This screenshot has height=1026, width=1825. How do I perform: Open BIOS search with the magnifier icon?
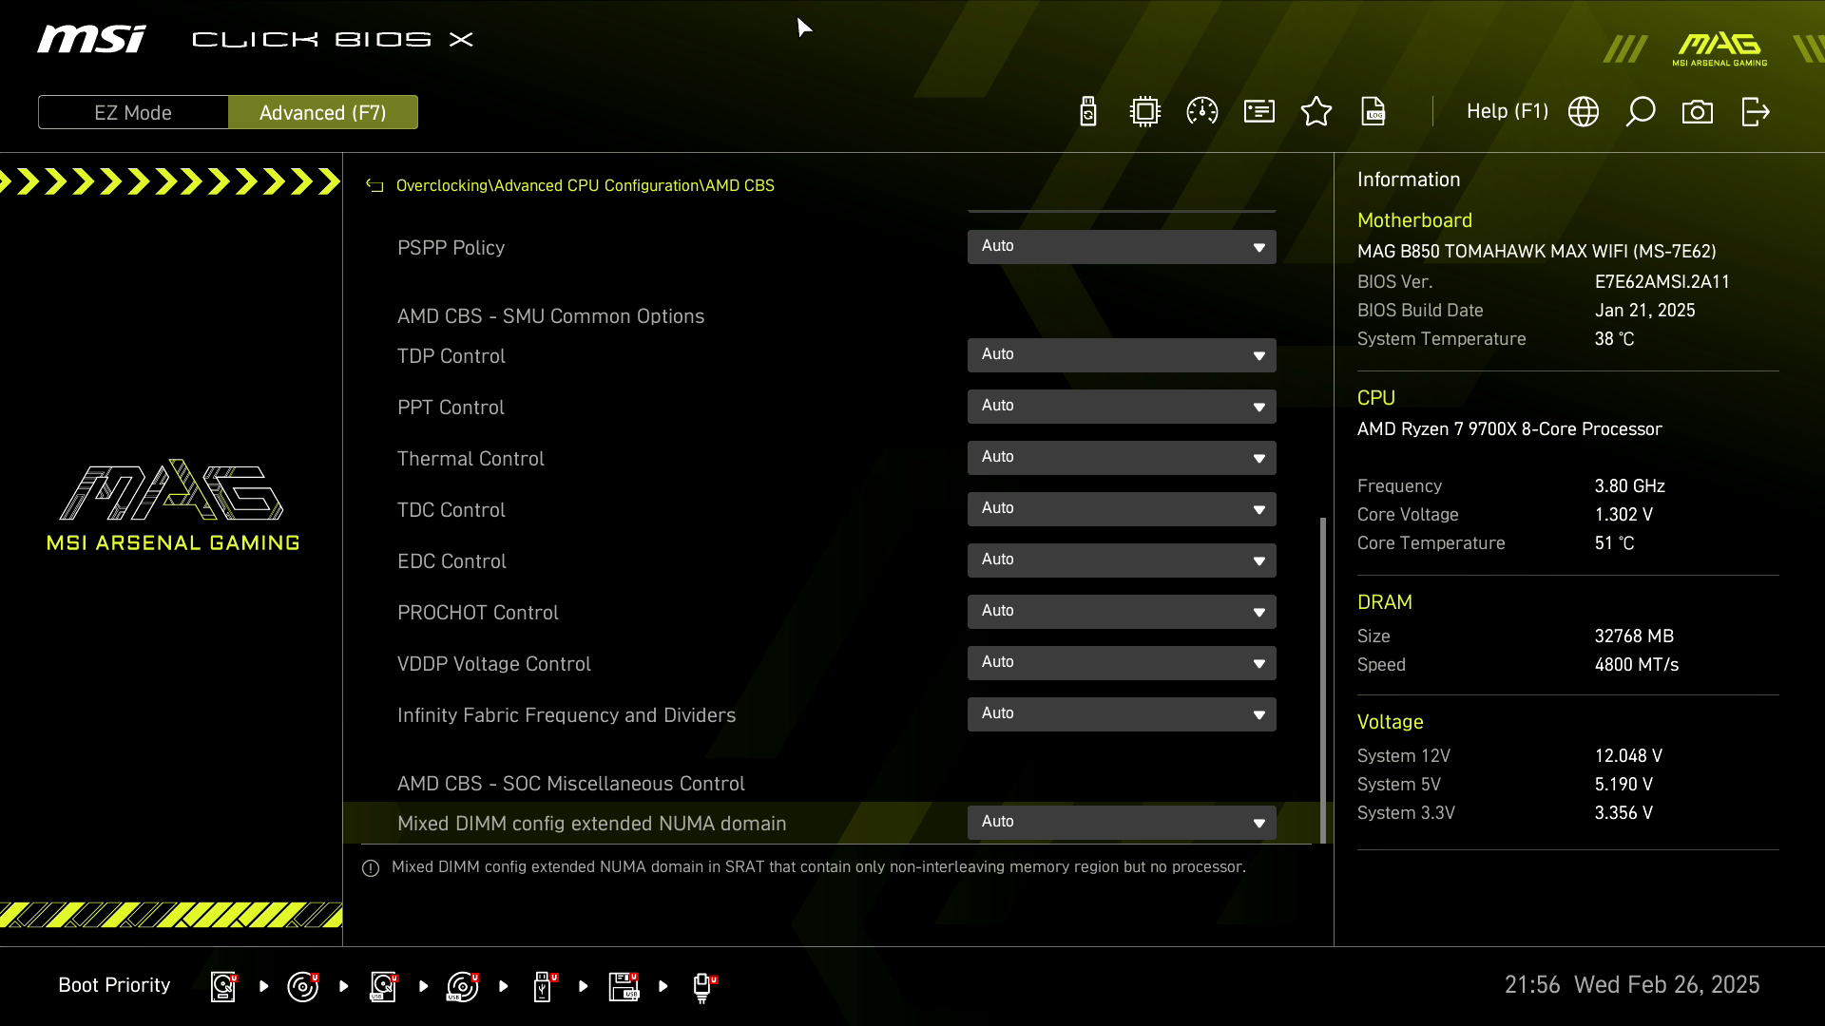[1641, 111]
